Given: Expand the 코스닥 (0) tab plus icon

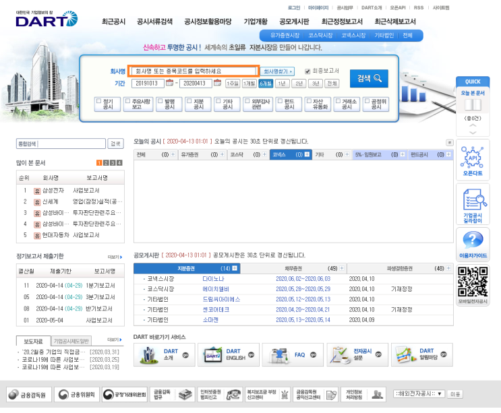Looking at the screenshot, I should 264,154.
